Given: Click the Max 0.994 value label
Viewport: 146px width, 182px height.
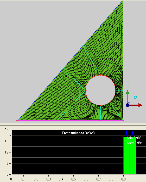Looking at the screenshot, I should coord(135,143).
